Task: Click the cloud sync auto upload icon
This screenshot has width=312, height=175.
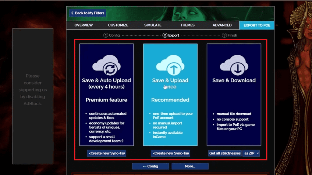Action: (x=106, y=65)
